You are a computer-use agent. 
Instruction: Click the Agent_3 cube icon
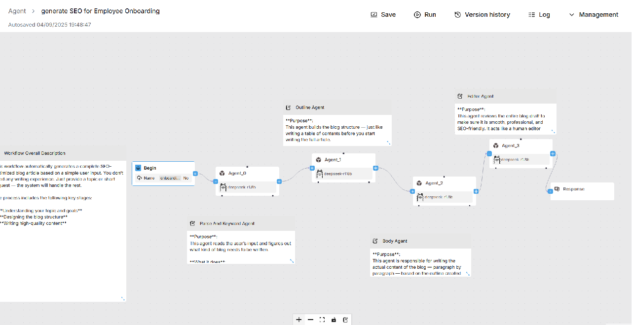496,145
